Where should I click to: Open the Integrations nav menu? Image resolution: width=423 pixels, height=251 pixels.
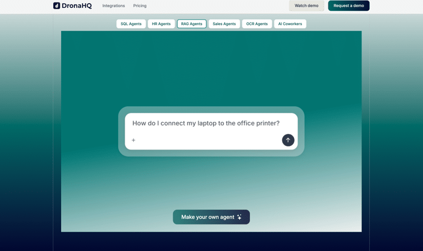113,6
